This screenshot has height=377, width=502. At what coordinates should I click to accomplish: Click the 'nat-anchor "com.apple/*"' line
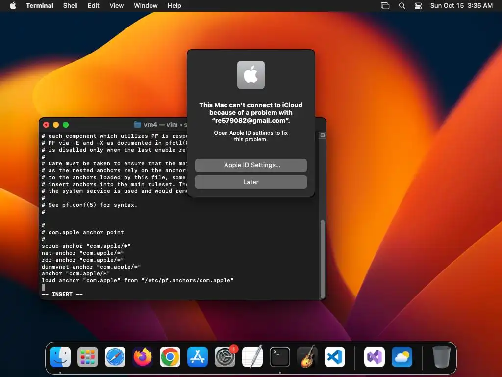coord(82,253)
